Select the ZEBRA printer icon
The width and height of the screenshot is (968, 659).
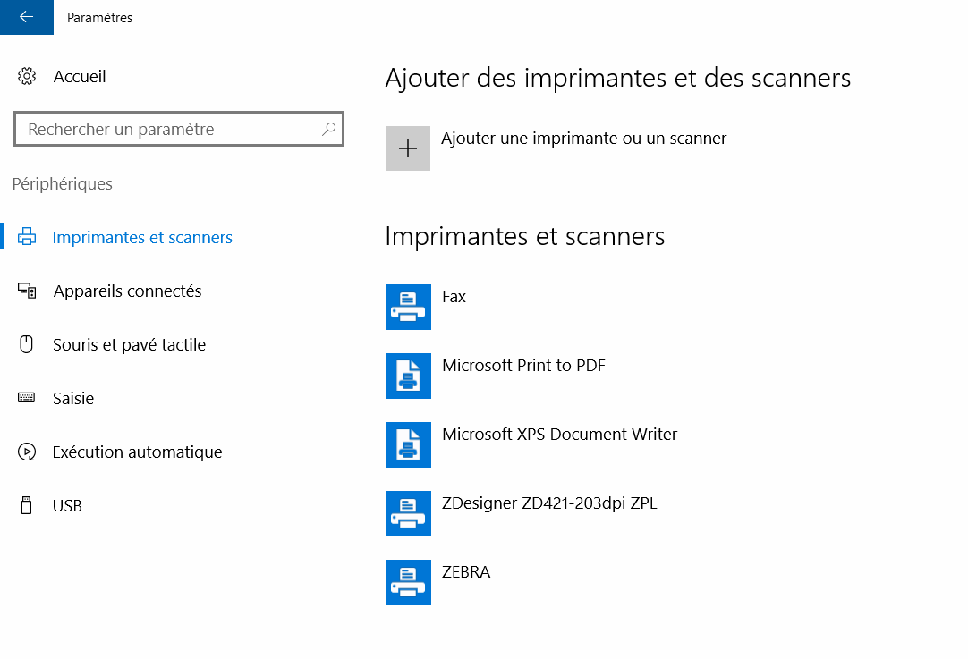pyautogui.click(x=408, y=582)
